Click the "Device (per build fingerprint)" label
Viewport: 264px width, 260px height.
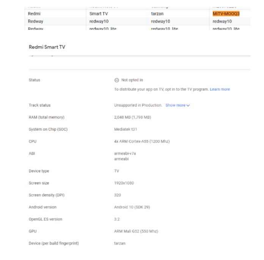click(54, 243)
